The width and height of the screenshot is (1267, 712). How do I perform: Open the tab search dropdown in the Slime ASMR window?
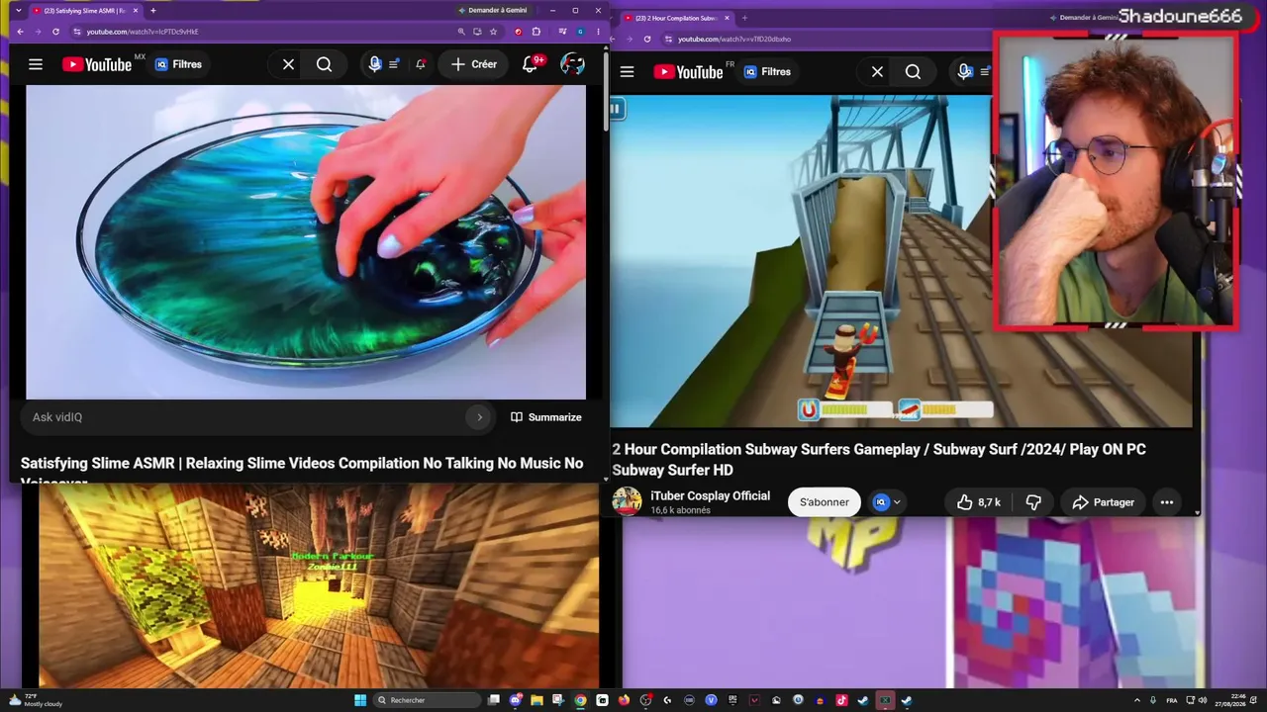(18, 11)
